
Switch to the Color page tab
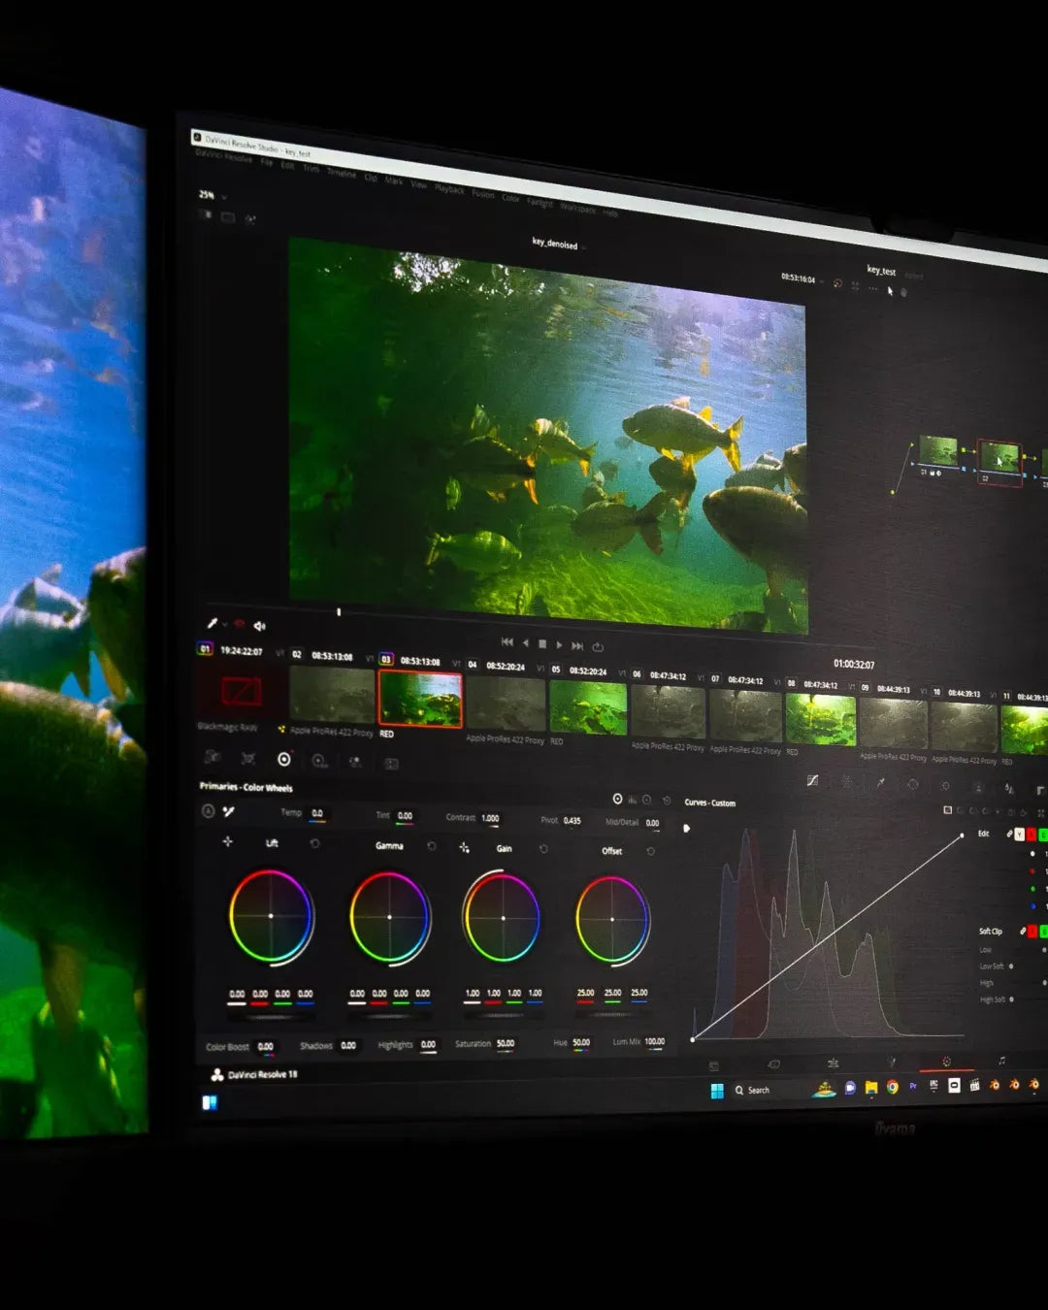946,1062
